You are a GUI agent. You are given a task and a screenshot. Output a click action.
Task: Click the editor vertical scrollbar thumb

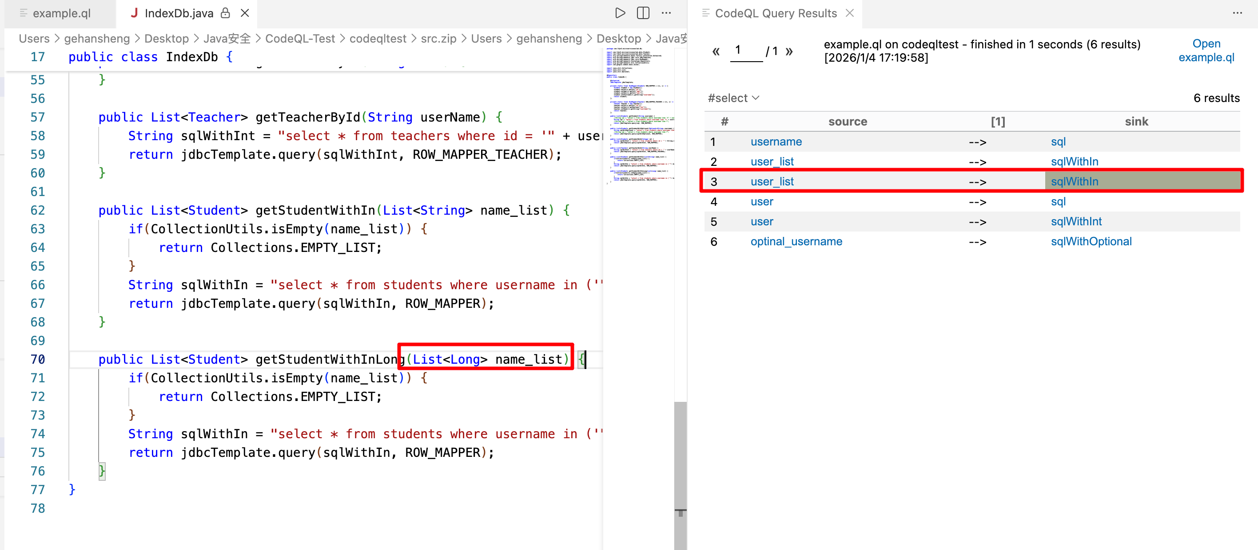pyautogui.click(x=680, y=463)
